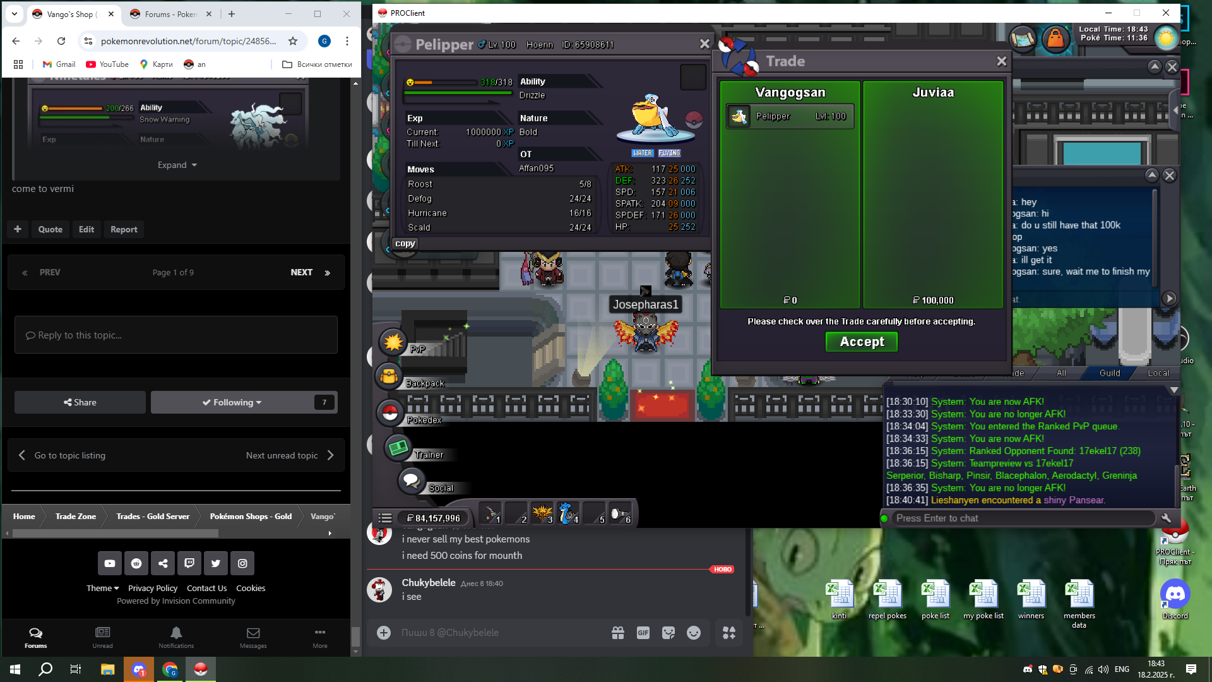Switch to the Guild chat tab
The image size is (1212, 682).
click(1109, 373)
